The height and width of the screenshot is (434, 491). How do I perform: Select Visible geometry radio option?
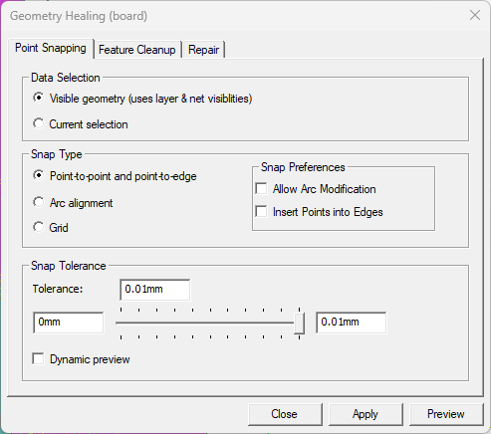coord(38,98)
